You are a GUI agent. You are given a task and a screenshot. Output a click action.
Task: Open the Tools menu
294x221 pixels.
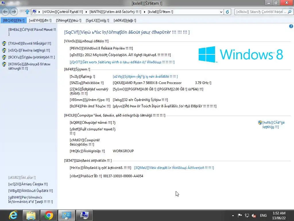[97, 20]
